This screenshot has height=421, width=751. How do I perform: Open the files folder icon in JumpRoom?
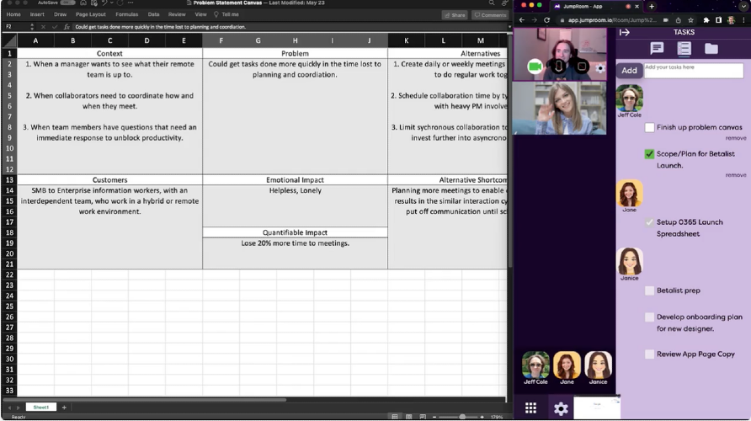pos(711,48)
